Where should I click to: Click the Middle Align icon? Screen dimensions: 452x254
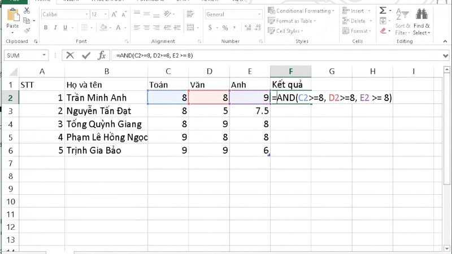pos(147,14)
